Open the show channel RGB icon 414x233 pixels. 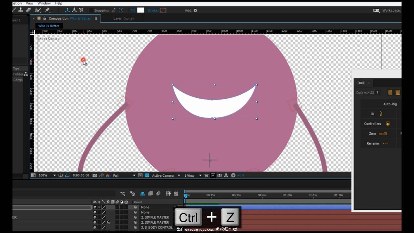[108, 175]
